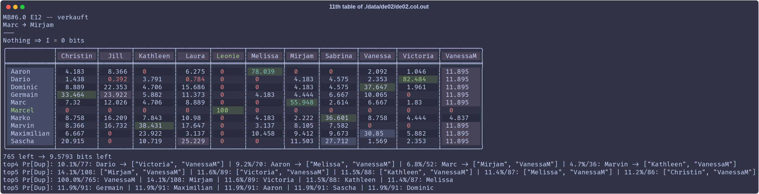This screenshot has height=194, width=759.
Task: Select the VanessaM column header
Action: click(x=461, y=56)
